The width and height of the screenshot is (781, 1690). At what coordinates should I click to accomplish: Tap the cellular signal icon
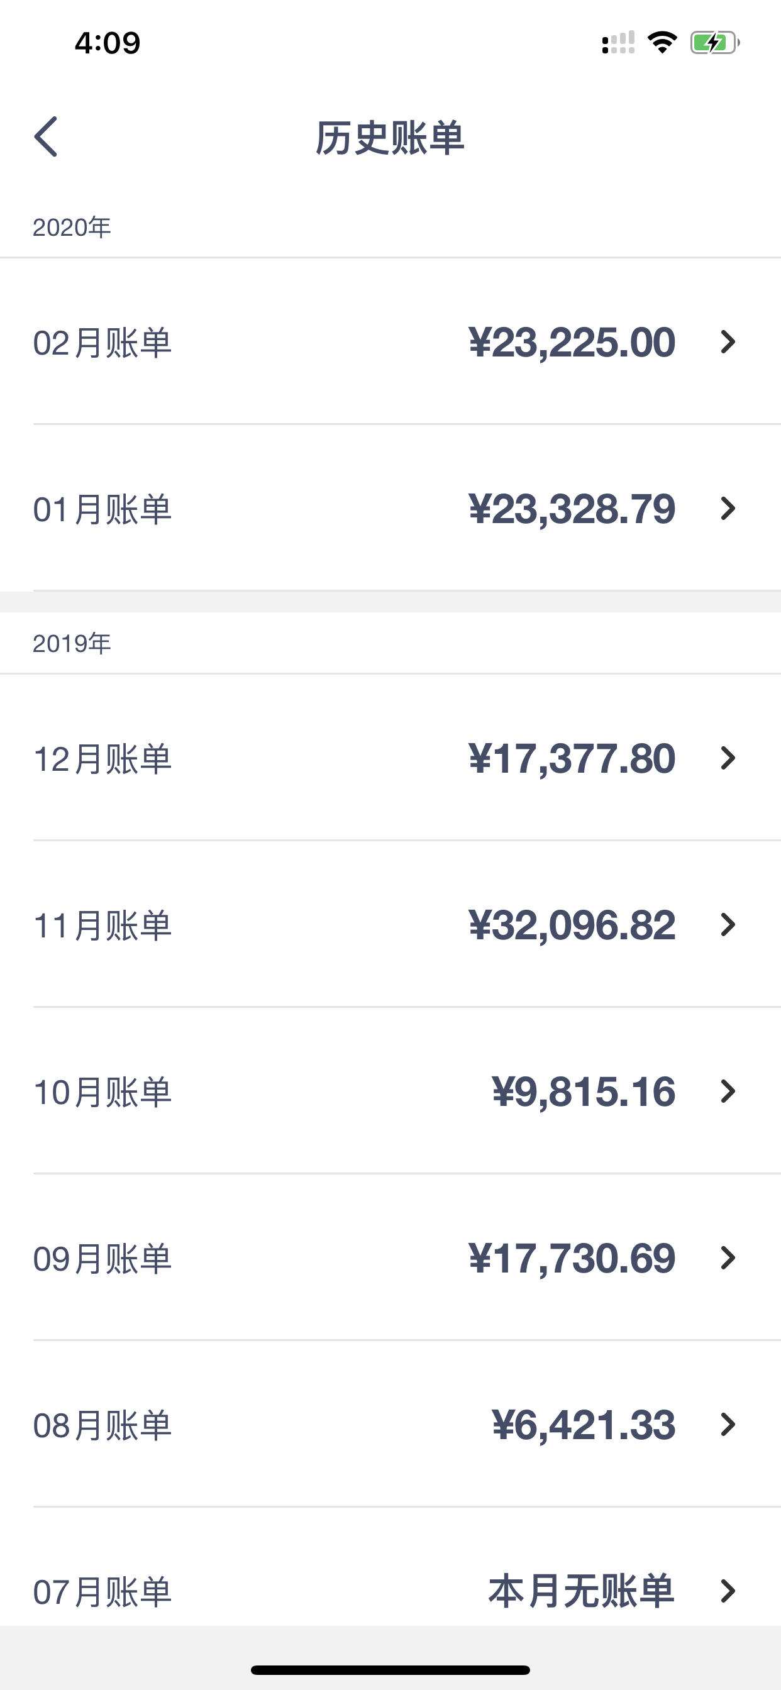618,43
